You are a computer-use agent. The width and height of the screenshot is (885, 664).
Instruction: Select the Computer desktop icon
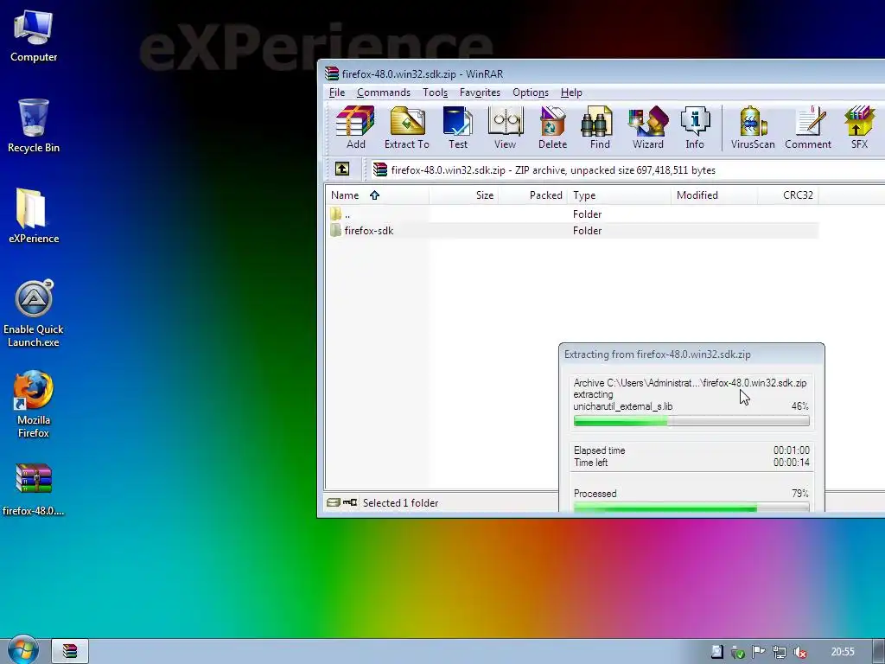[34, 35]
